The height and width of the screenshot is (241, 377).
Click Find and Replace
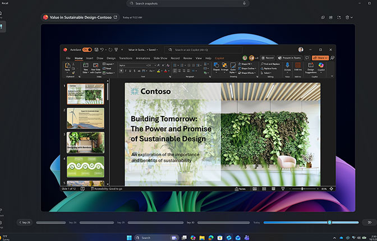point(270,64)
